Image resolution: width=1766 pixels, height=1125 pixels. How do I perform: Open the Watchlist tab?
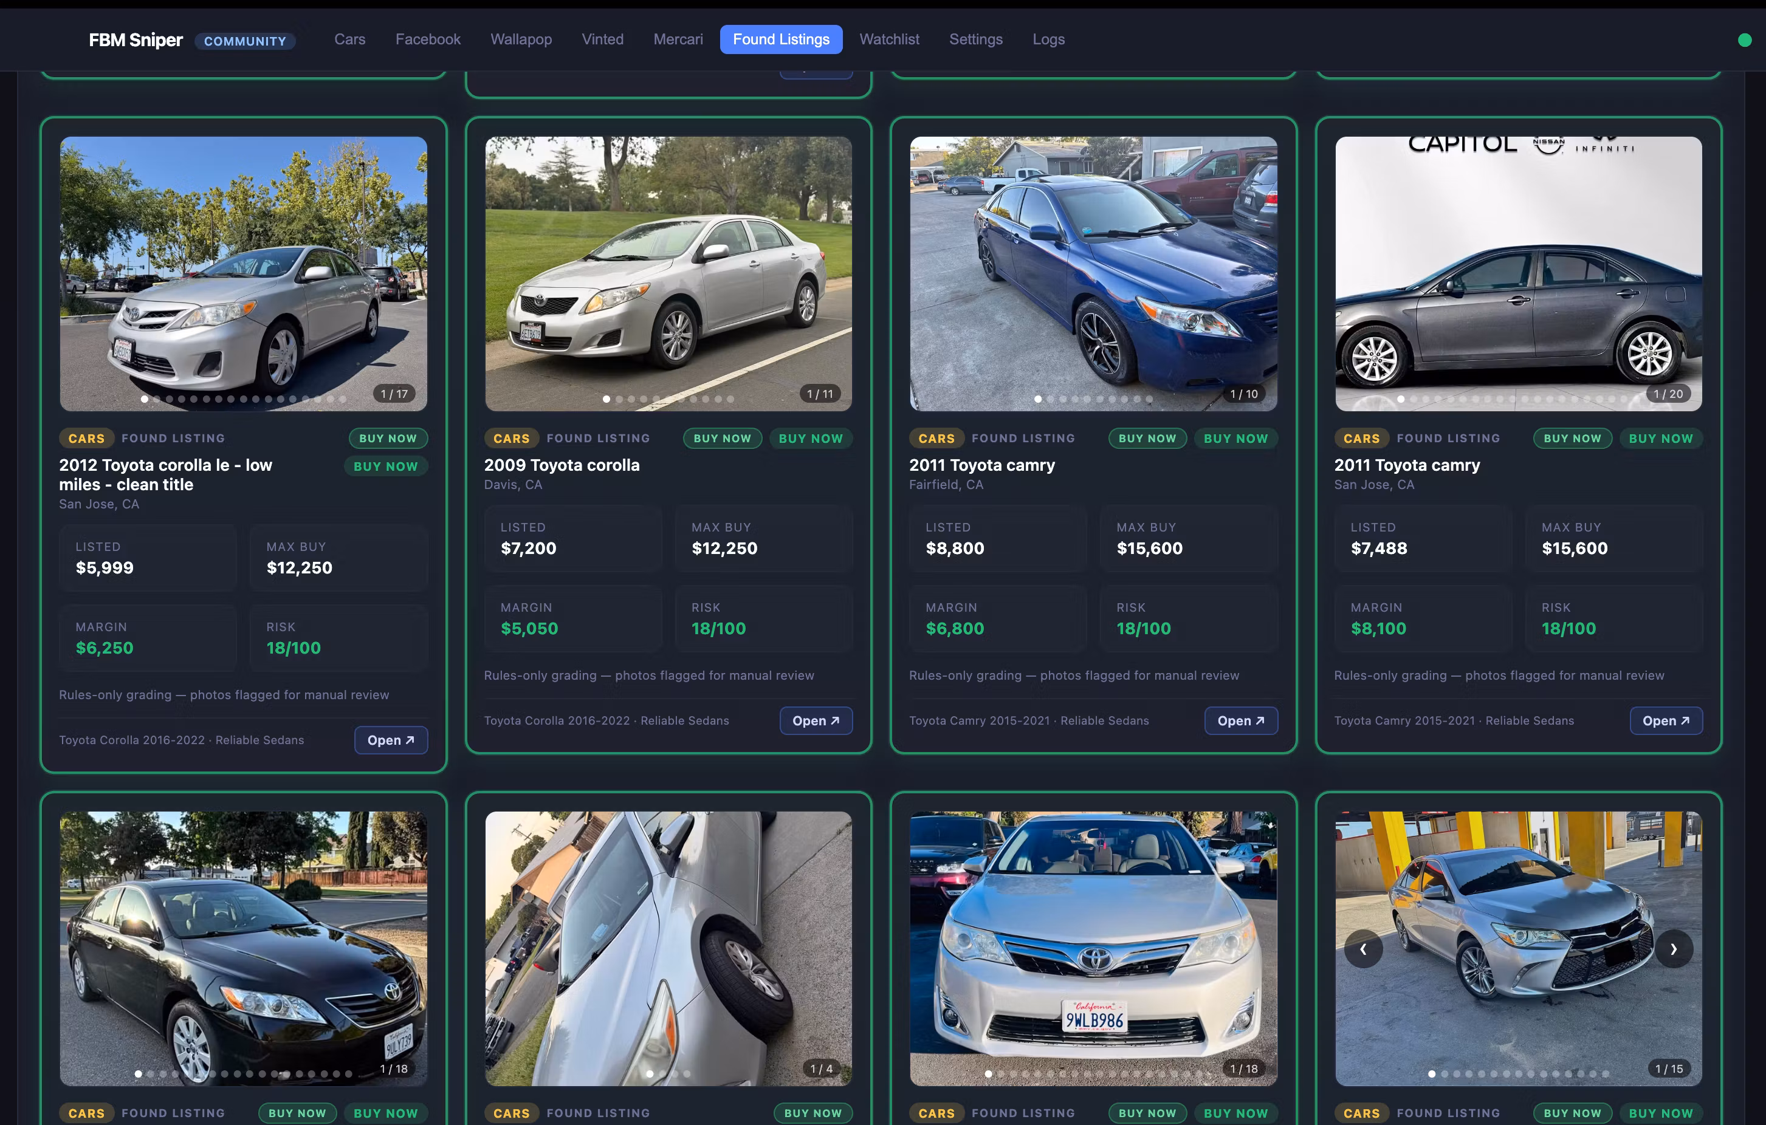(890, 39)
